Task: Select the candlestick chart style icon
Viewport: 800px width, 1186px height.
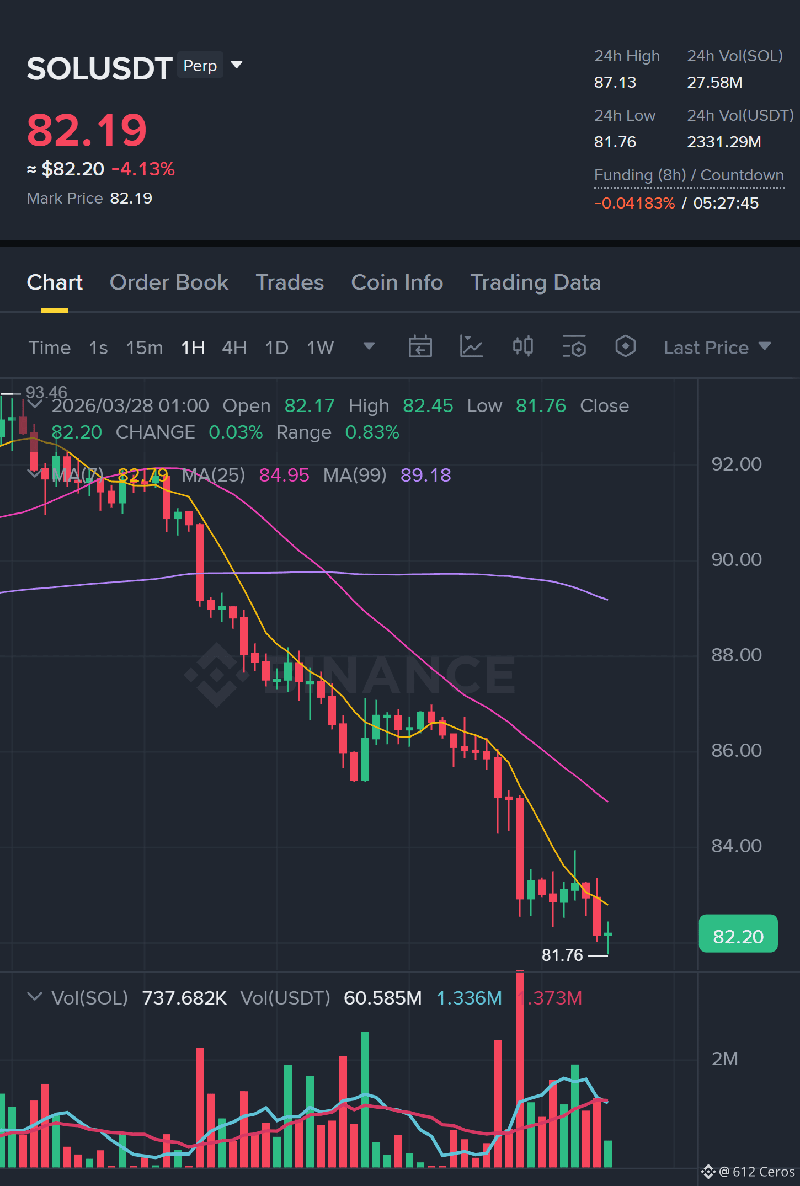Action: [x=522, y=346]
